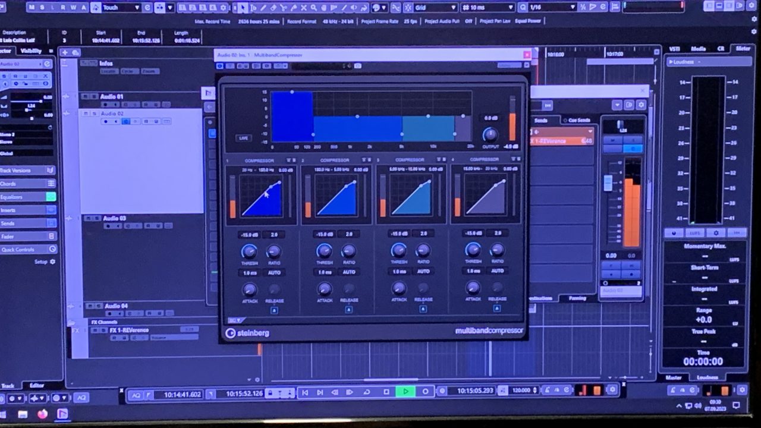Select the Range Selection tool
Screen dimensions: 761x428
click(253, 8)
